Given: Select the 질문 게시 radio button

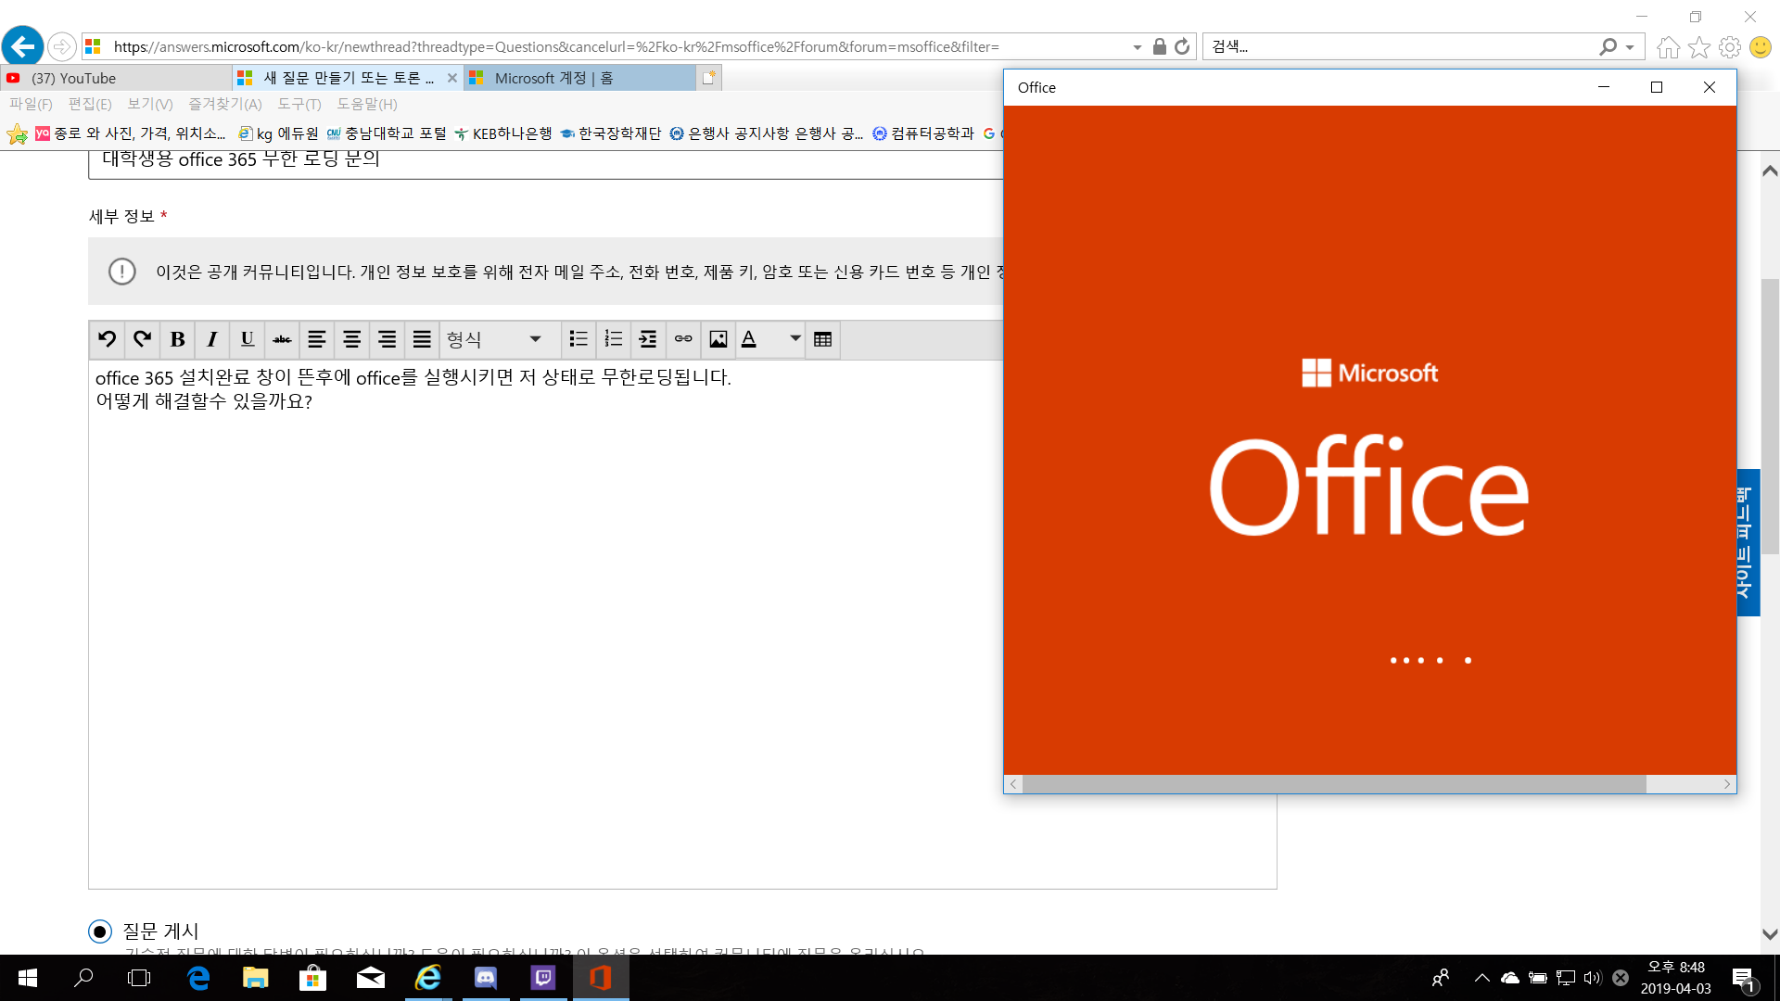Looking at the screenshot, I should coord(99,931).
